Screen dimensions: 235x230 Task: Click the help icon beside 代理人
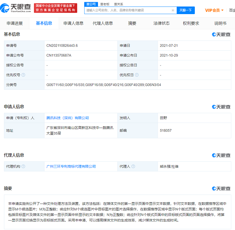tap(133, 166)
